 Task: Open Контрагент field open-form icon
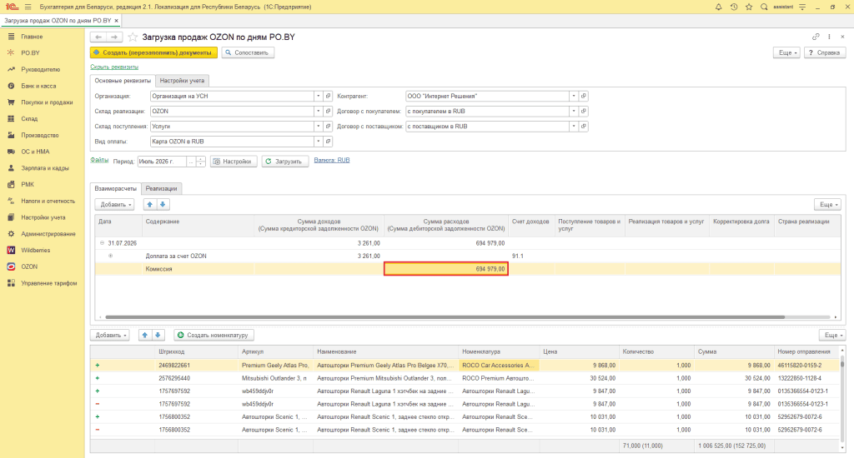tap(583, 97)
